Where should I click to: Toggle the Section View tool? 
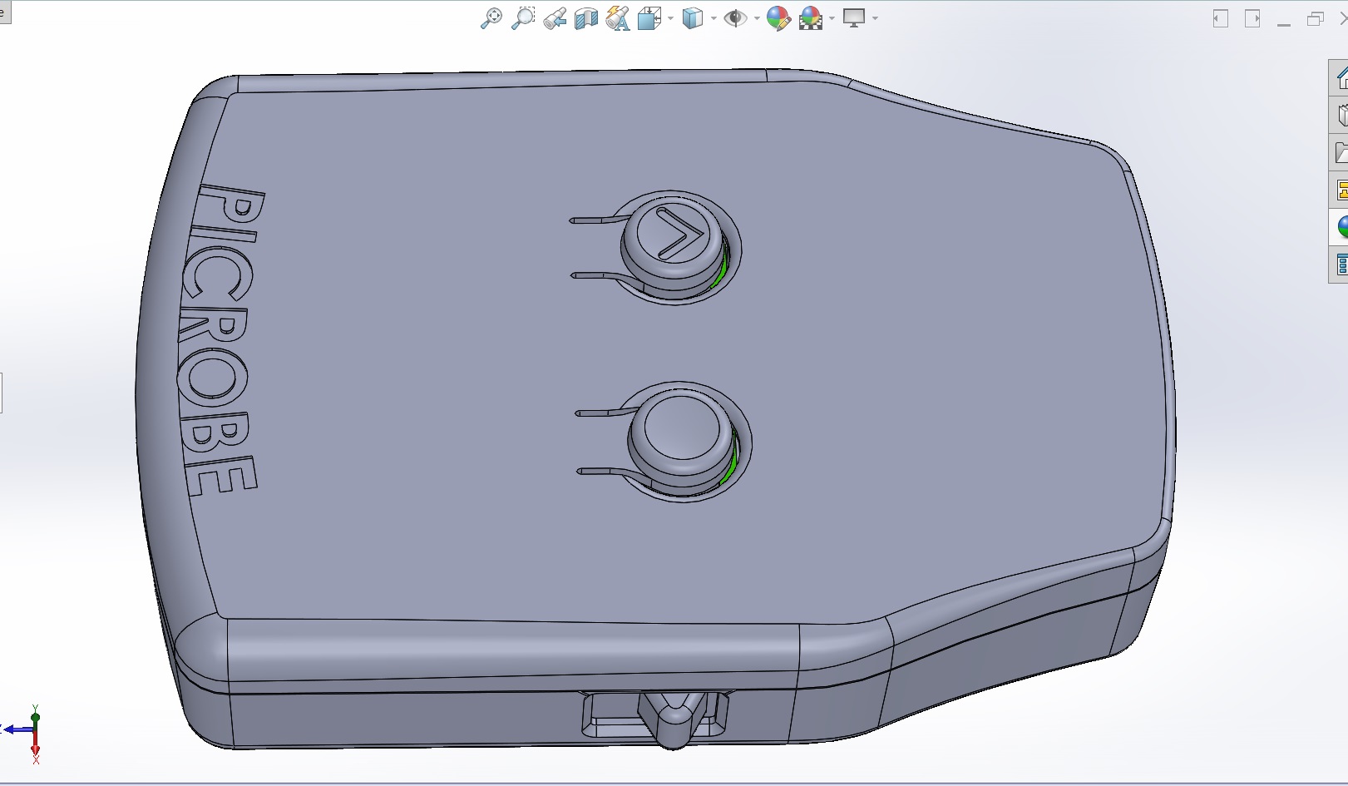(x=586, y=18)
